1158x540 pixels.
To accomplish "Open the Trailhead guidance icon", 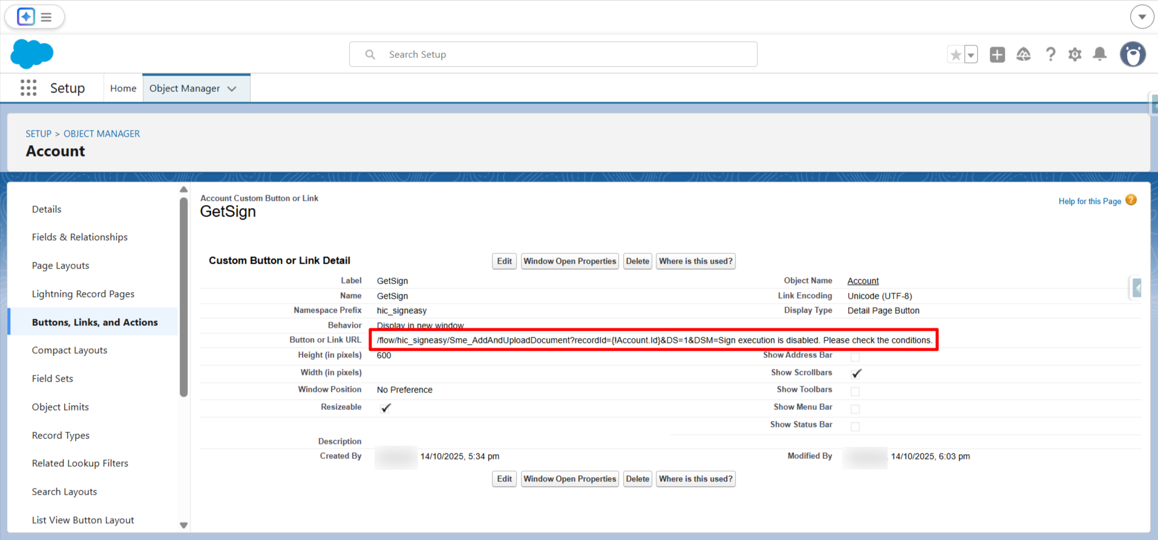I will (1023, 54).
